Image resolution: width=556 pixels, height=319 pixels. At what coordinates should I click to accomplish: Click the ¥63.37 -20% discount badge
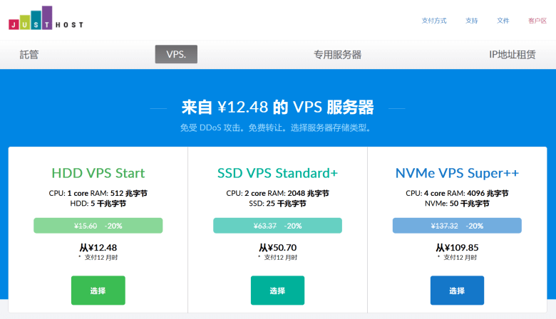point(278,226)
